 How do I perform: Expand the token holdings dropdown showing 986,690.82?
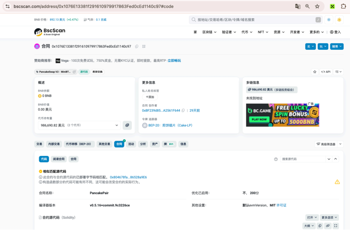coord(79,125)
